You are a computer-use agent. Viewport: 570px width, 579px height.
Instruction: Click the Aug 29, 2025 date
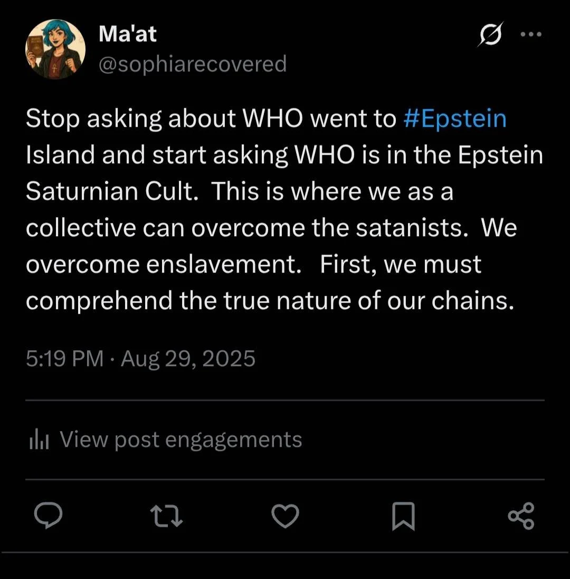[x=188, y=359]
